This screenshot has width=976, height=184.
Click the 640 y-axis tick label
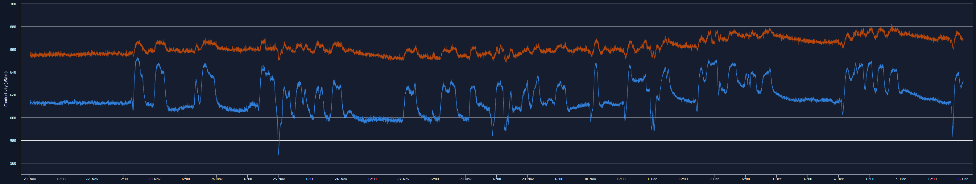pos(13,72)
